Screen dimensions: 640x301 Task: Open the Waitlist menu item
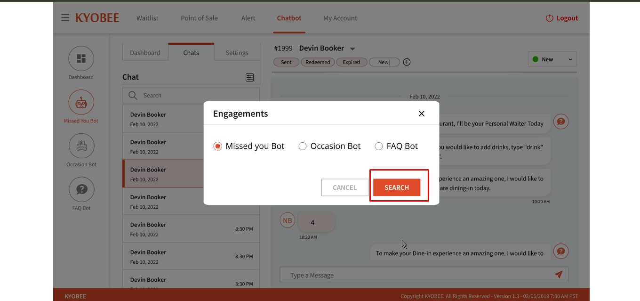pyautogui.click(x=147, y=18)
